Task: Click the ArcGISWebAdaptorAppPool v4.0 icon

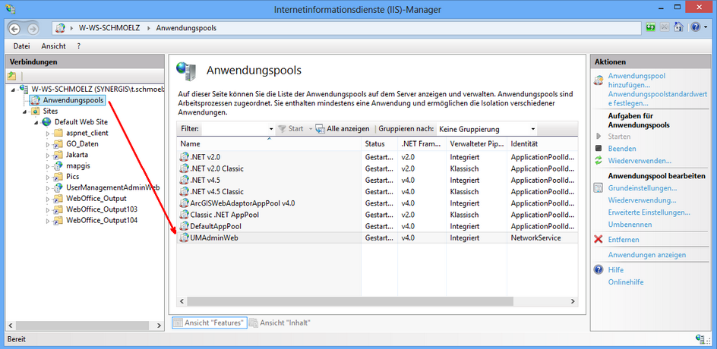Action: 184,203
